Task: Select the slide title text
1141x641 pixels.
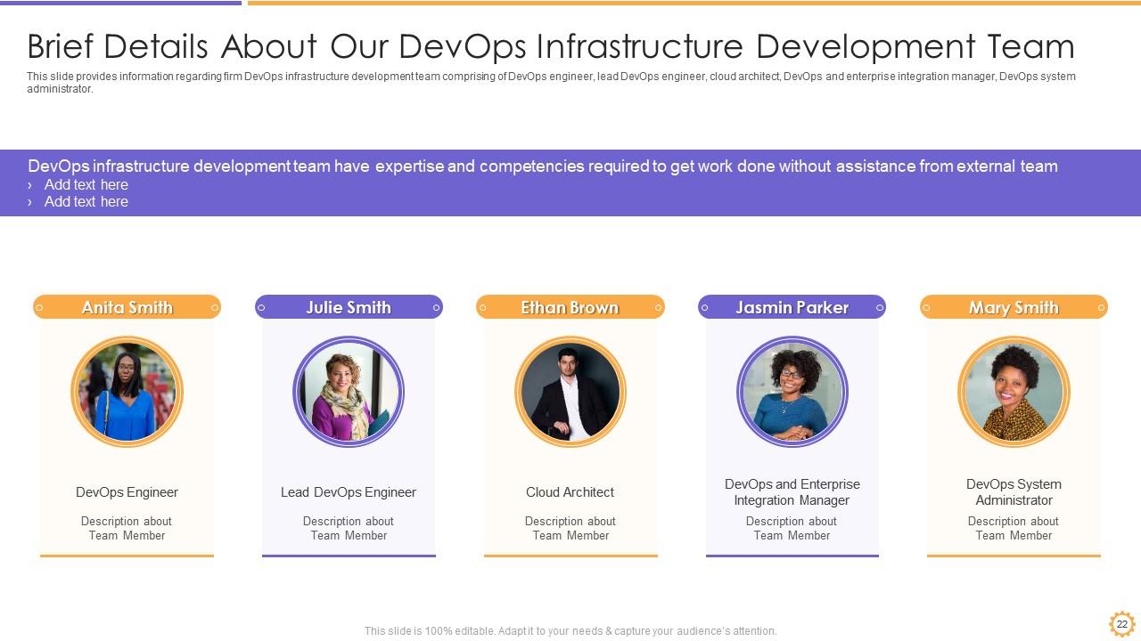Action: pos(550,46)
